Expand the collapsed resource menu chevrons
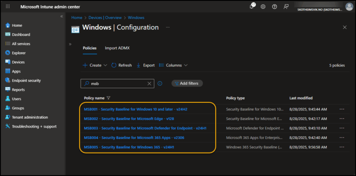This screenshot has height=176, width=356. point(70,44)
